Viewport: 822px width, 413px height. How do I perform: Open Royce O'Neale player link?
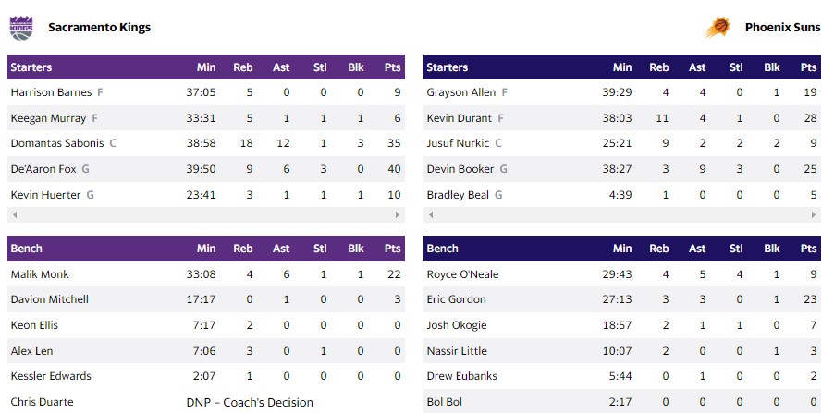pyautogui.click(x=461, y=274)
